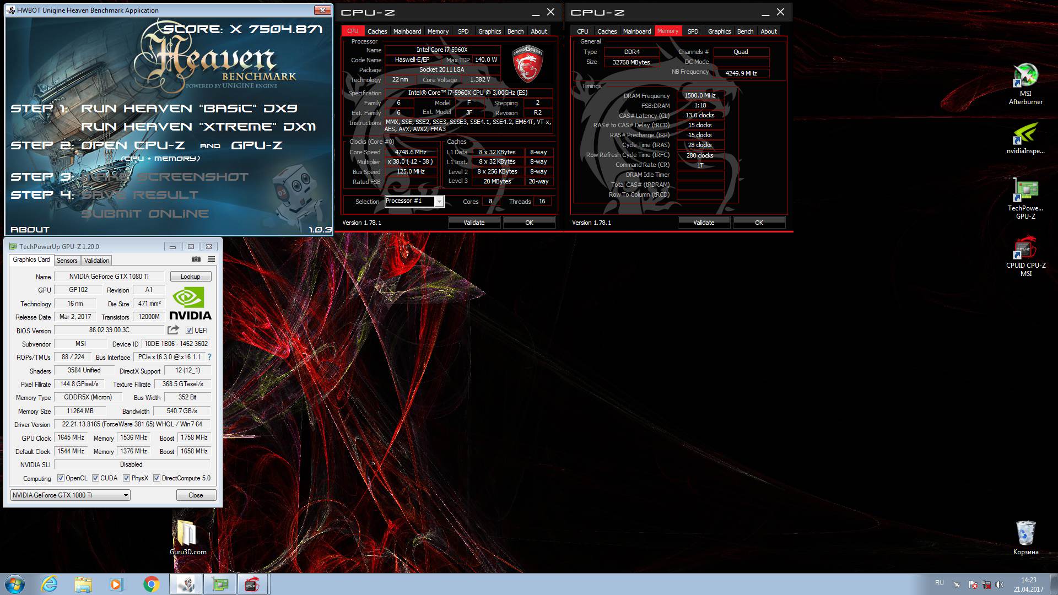Click Show Desktop strip at taskbar end
This screenshot has height=595, width=1058.
[1054, 585]
